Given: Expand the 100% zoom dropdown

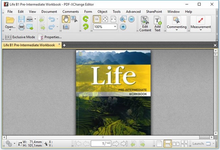Looking at the screenshot, I should [x=115, y=26].
